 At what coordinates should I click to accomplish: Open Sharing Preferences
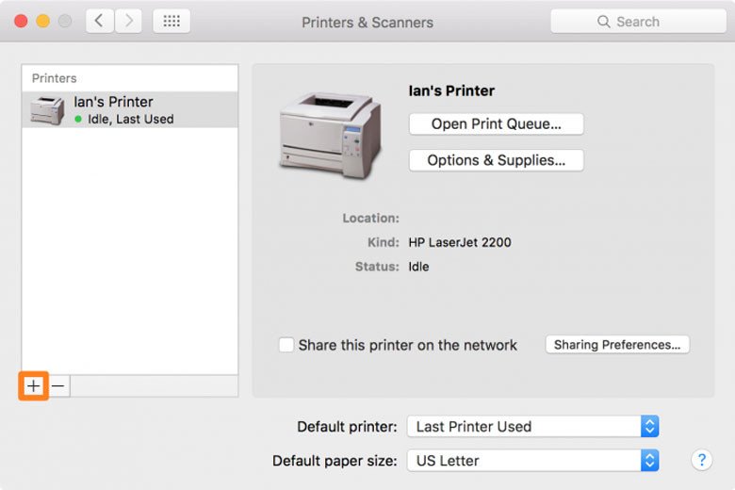coord(617,345)
